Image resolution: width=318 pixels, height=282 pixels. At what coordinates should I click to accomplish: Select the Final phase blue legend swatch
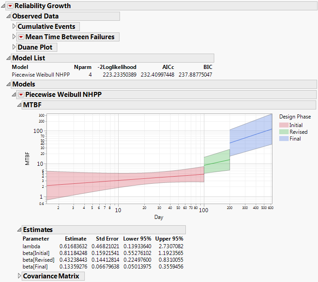[x=284, y=139]
